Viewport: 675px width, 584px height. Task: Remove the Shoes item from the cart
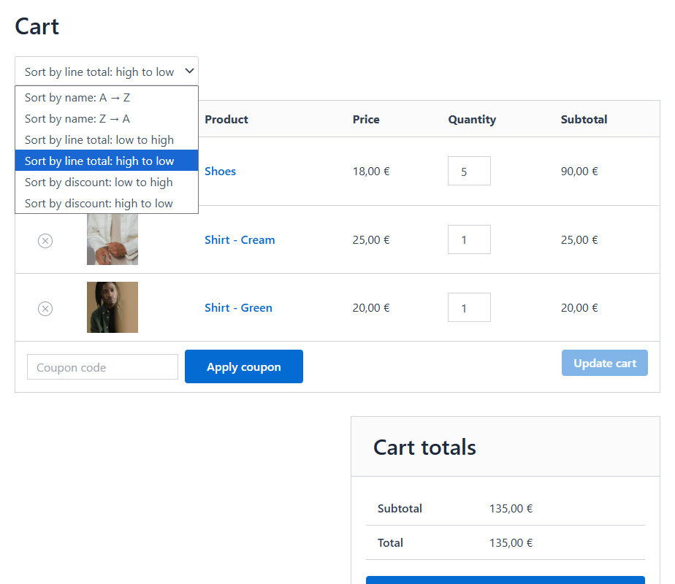click(45, 171)
